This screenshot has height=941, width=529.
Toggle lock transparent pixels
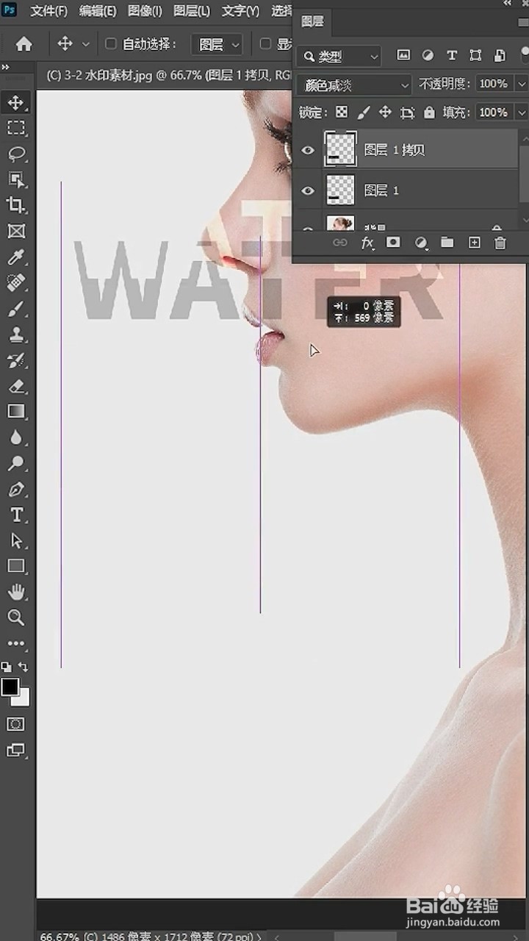[x=342, y=112]
